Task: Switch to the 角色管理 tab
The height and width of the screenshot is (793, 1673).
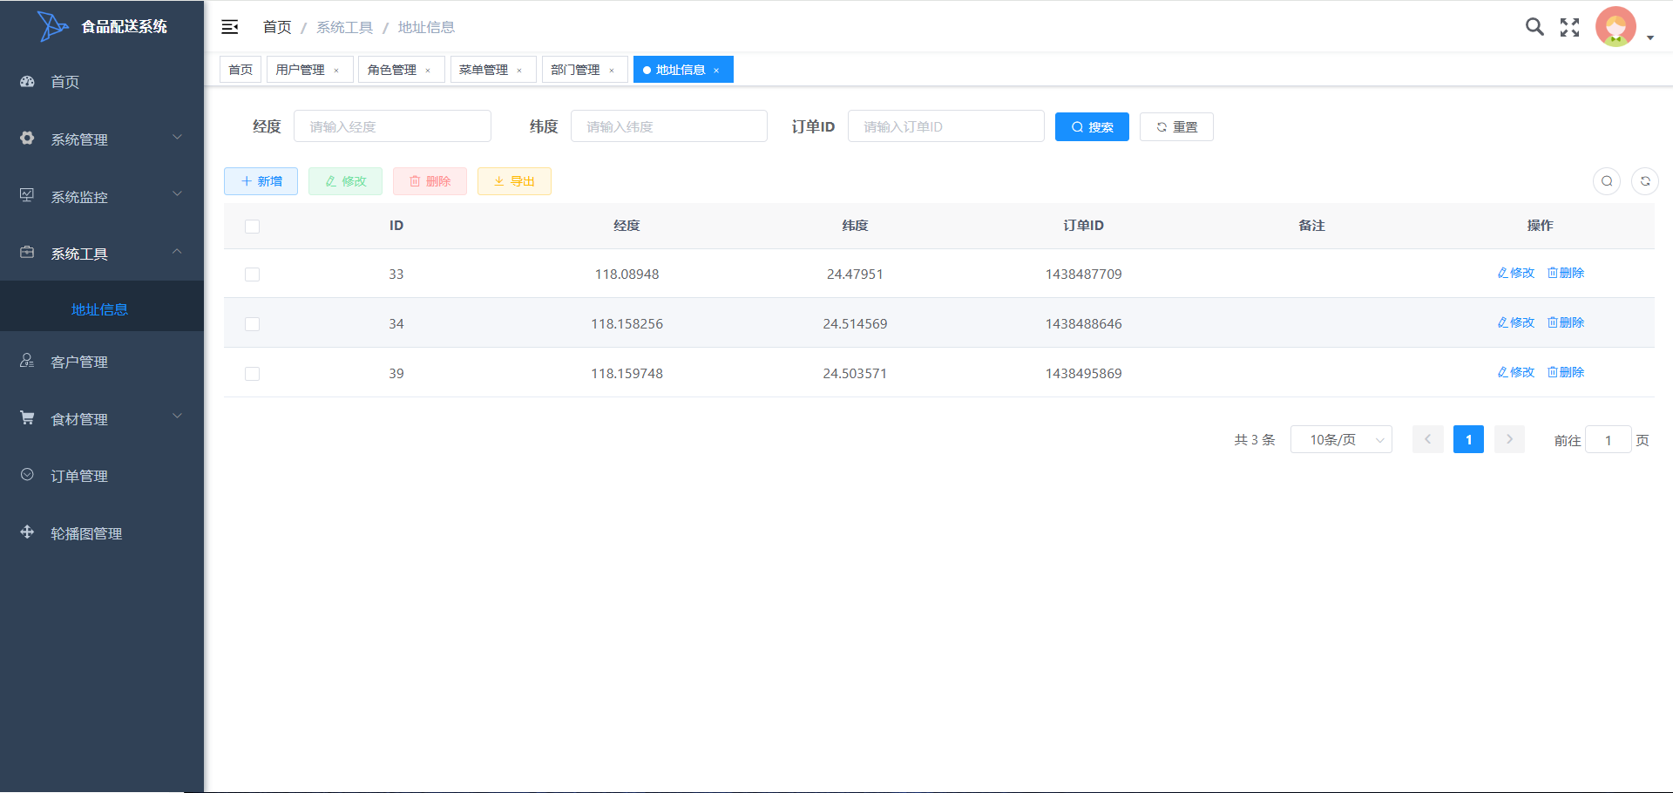Action: coord(392,70)
